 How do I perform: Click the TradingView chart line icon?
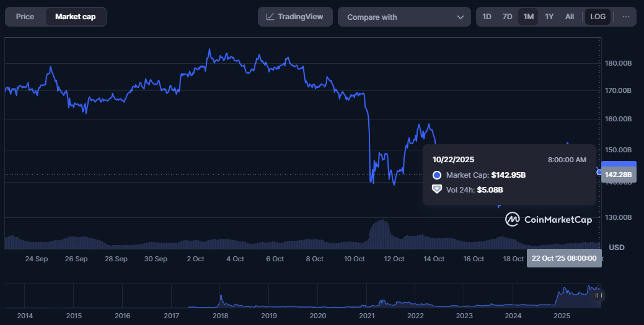point(270,17)
